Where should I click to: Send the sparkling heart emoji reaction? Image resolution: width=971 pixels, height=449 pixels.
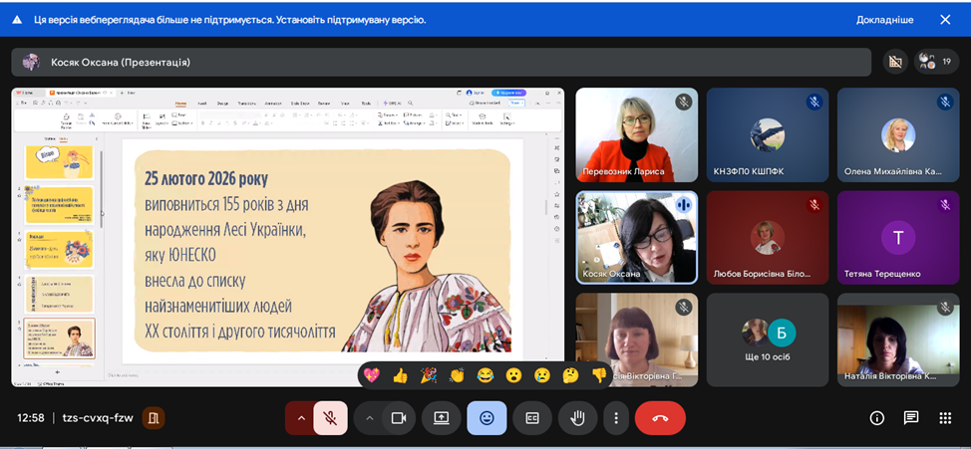(x=372, y=375)
